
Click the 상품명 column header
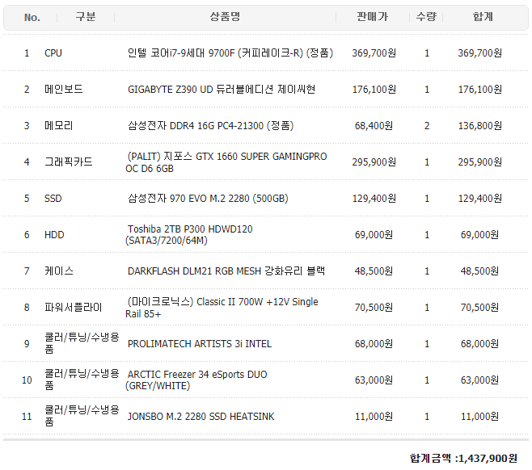(x=225, y=17)
